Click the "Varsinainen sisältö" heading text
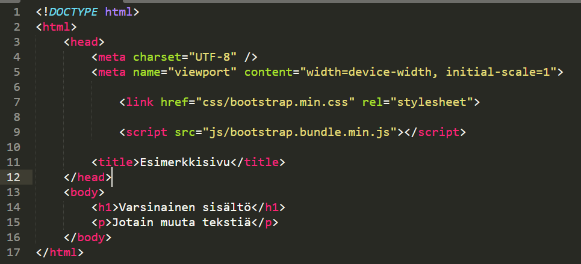581x264 pixels. tap(185, 207)
